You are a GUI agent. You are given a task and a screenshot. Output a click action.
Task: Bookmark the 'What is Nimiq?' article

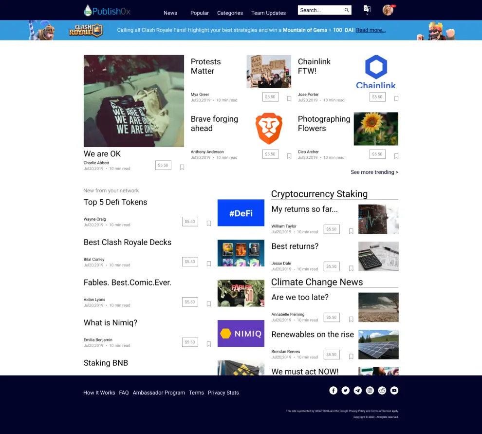point(209,344)
